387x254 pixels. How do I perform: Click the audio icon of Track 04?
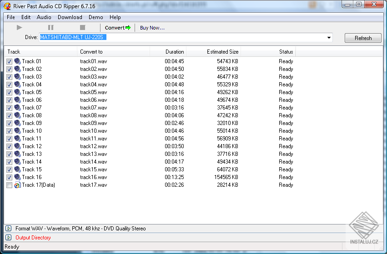coord(17,85)
